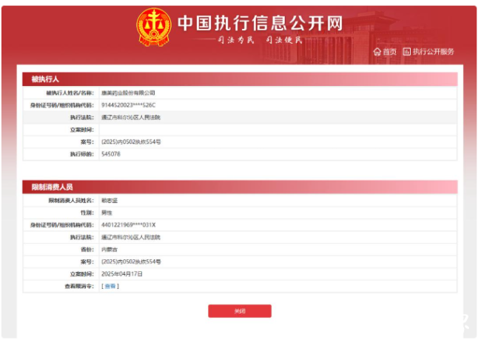The image size is (481, 346).
Task: Click the 执行标的 amount 545078
Action: [110, 153]
